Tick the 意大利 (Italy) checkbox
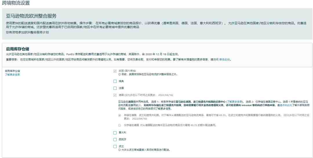The height and width of the screenshot is (158, 313). click(x=115, y=133)
